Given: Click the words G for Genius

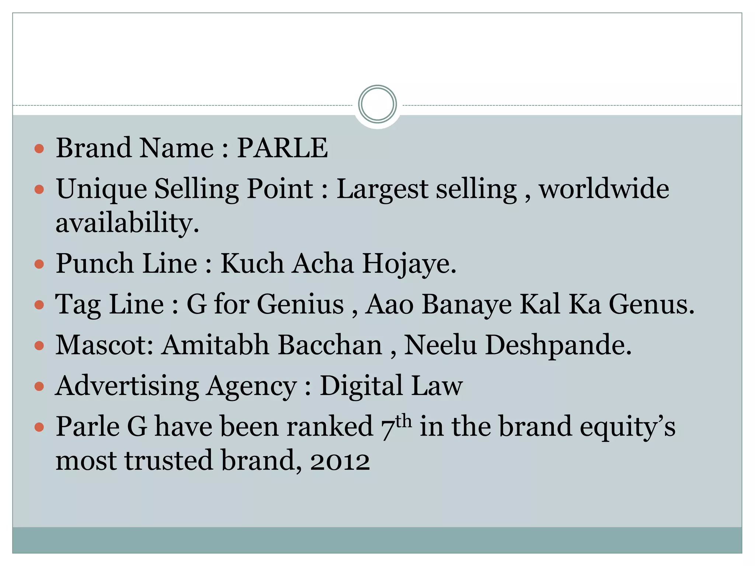Looking at the screenshot, I should coord(265,305).
